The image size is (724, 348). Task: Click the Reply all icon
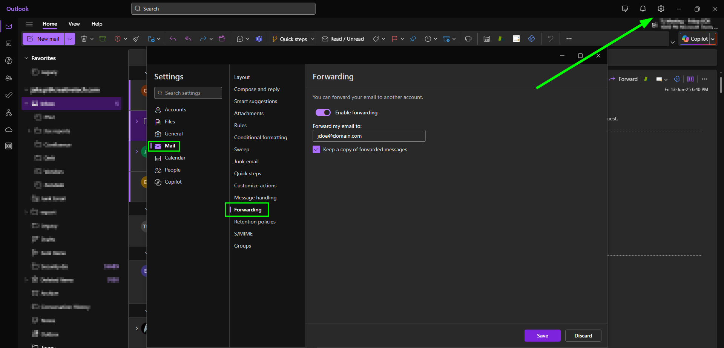point(188,39)
